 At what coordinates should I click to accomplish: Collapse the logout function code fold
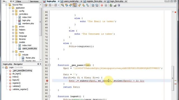49,96
